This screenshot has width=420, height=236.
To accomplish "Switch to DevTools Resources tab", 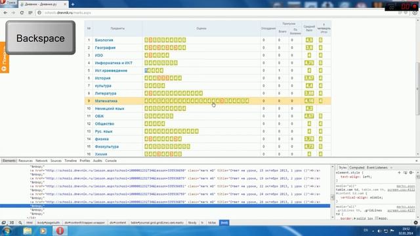I will [26, 161].
